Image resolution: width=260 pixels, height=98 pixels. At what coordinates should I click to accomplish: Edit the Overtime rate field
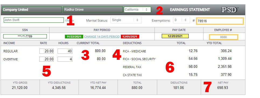point(47,59)
